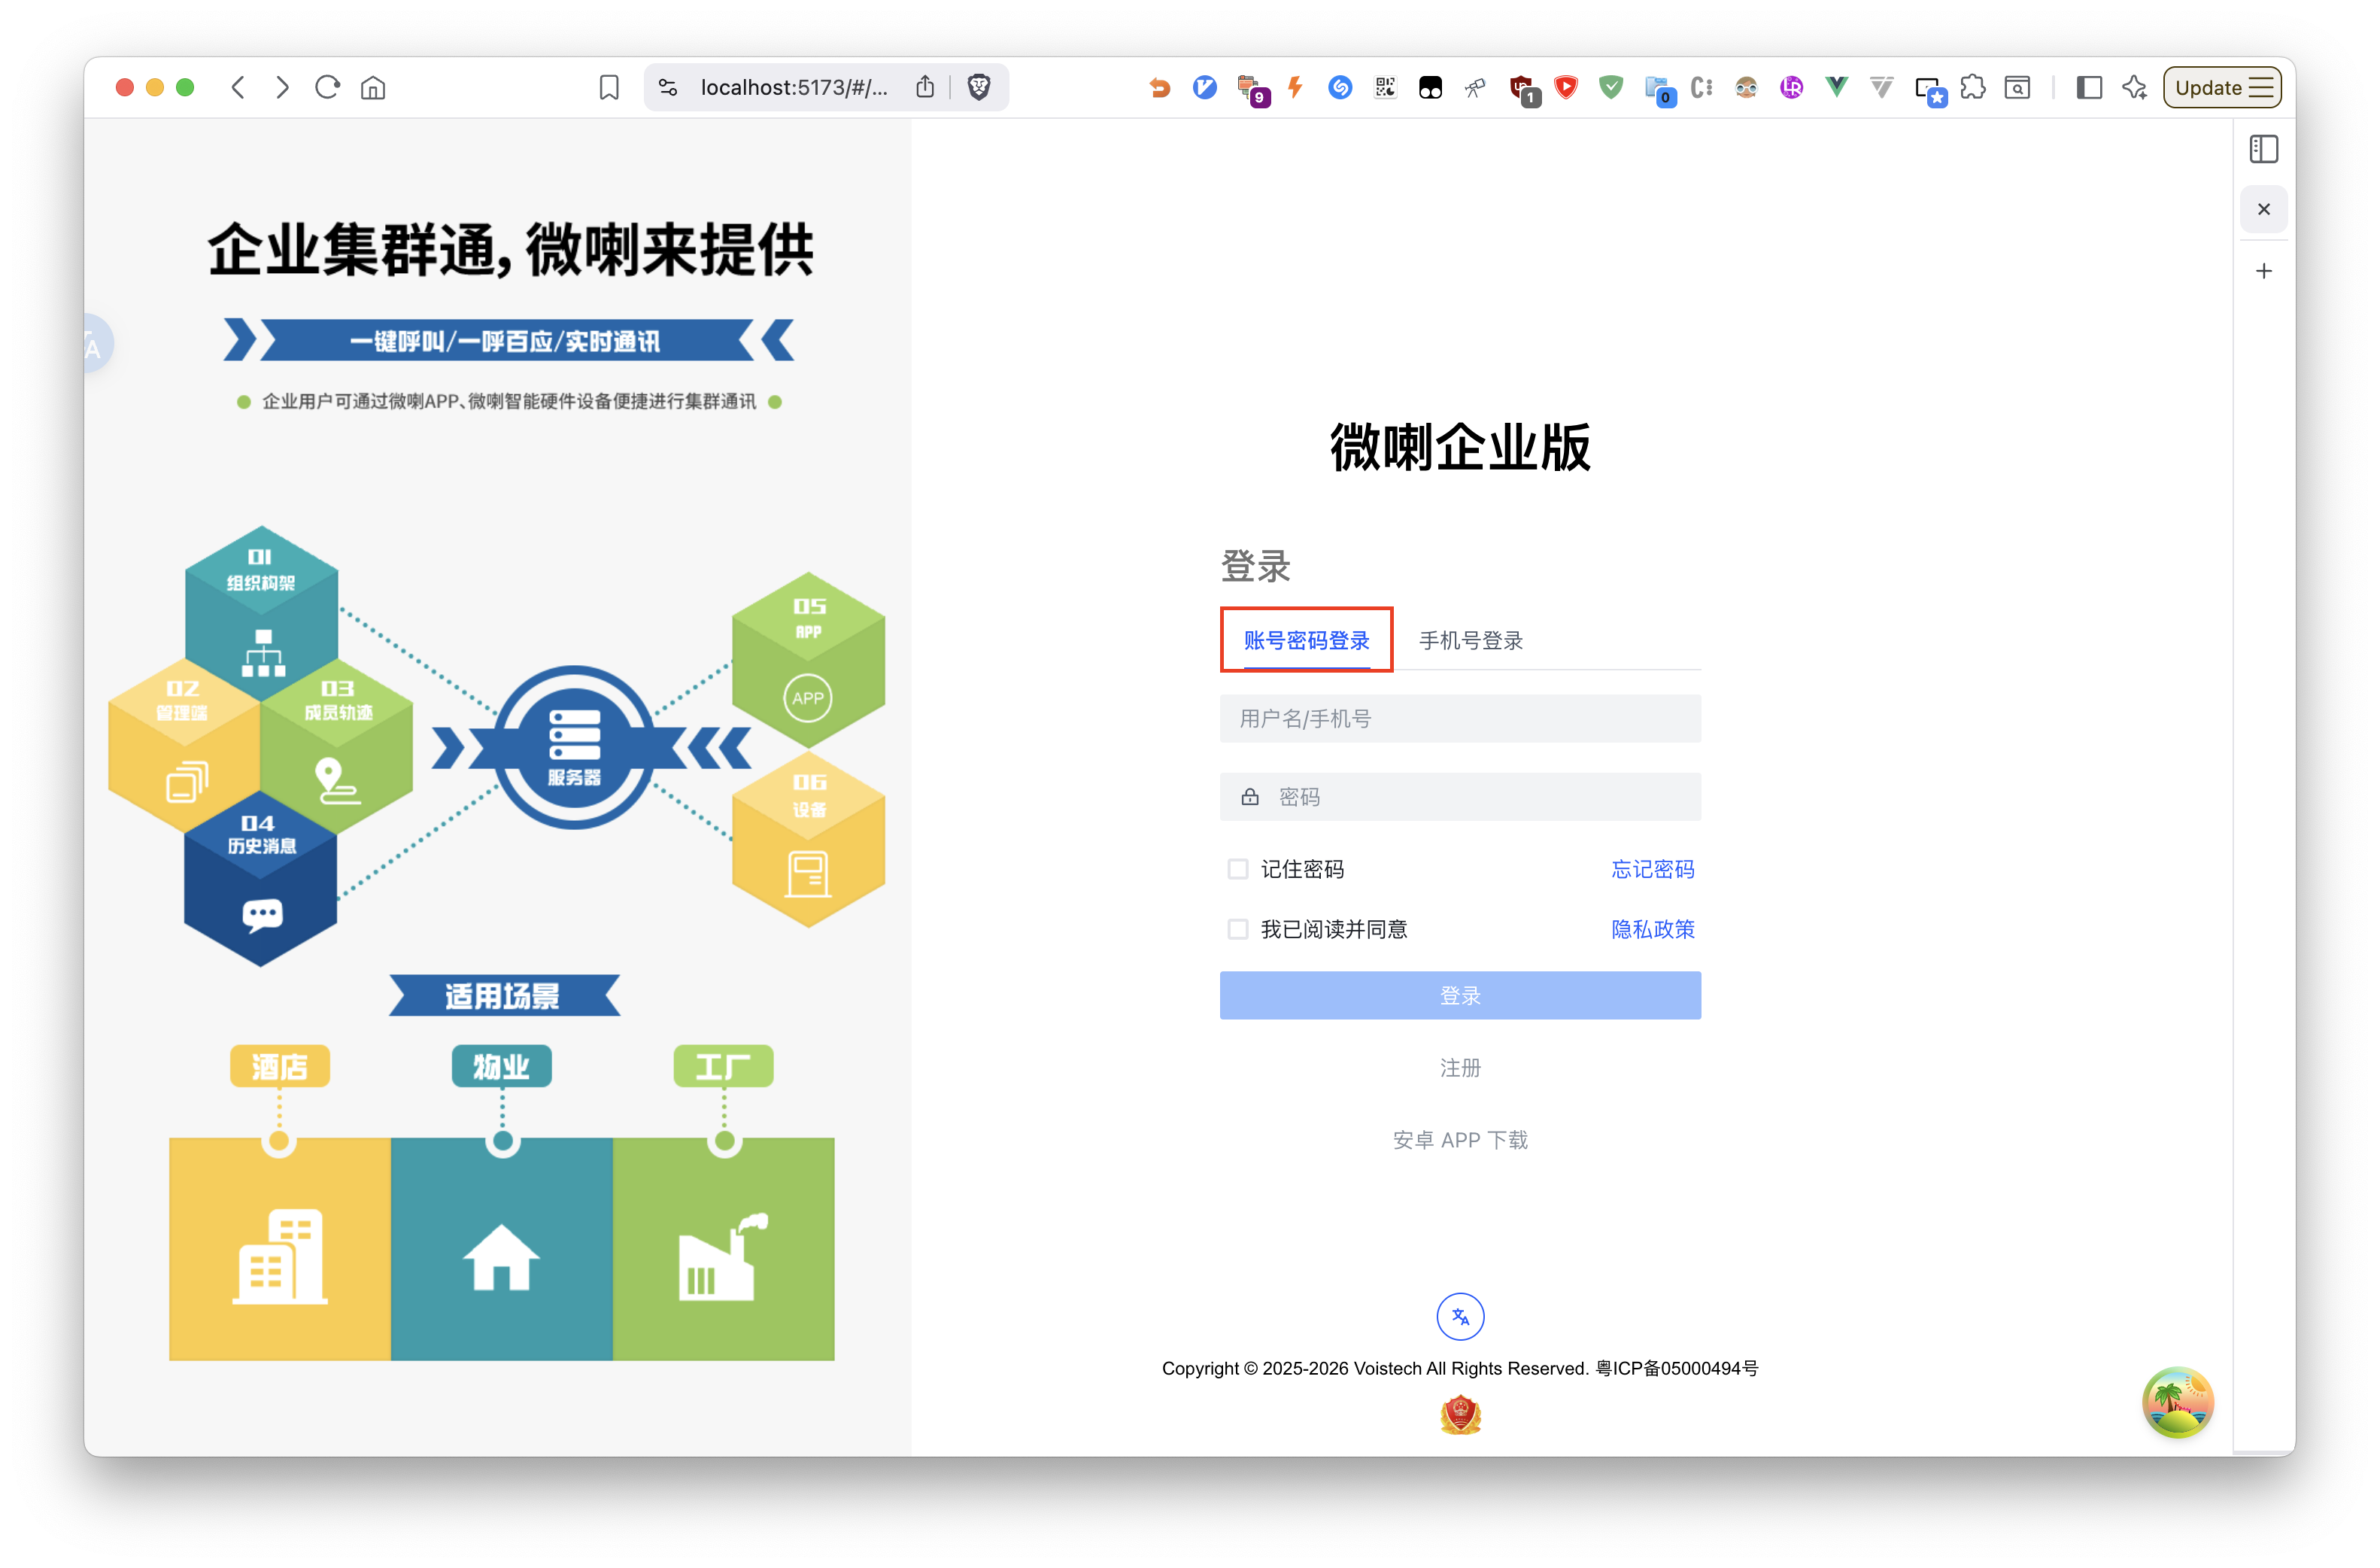Click the red play shield extension
Screen dimensions: 2380x1568
[x=1566, y=87]
